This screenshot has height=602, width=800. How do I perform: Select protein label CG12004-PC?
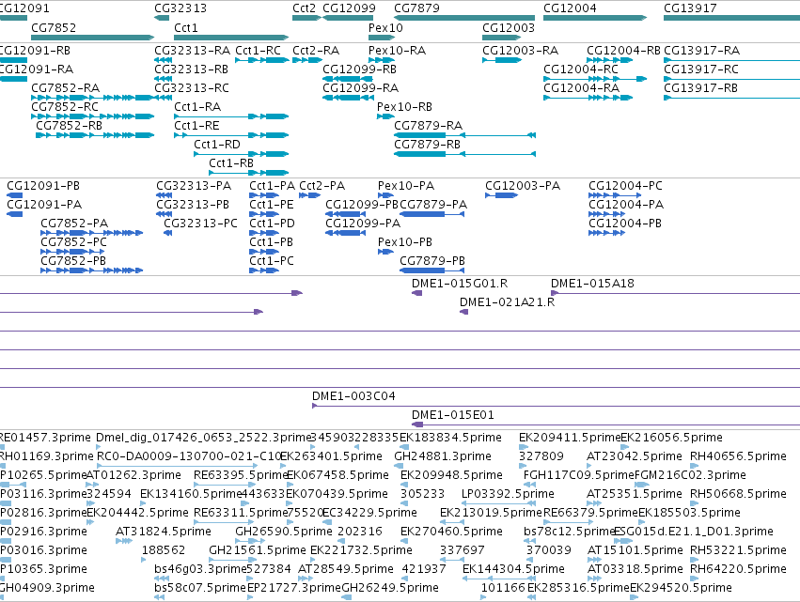(x=625, y=186)
